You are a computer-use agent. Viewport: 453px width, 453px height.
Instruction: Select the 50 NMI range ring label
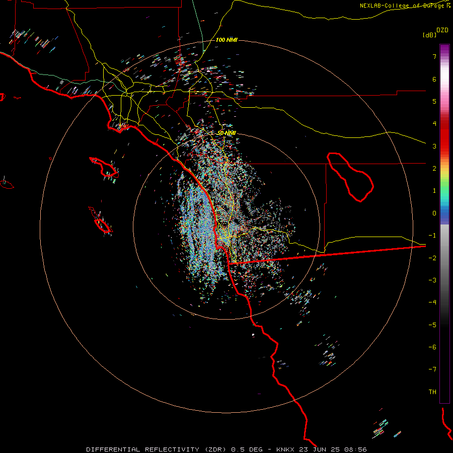point(226,133)
